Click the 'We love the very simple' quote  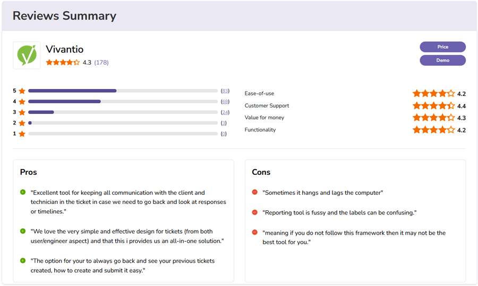click(127, 236)
